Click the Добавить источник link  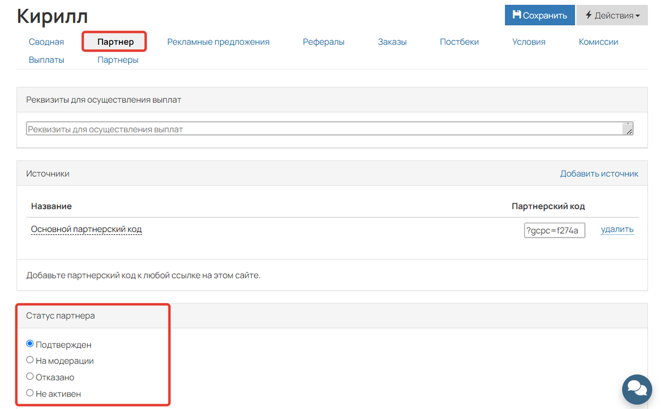tap(599, 174)
